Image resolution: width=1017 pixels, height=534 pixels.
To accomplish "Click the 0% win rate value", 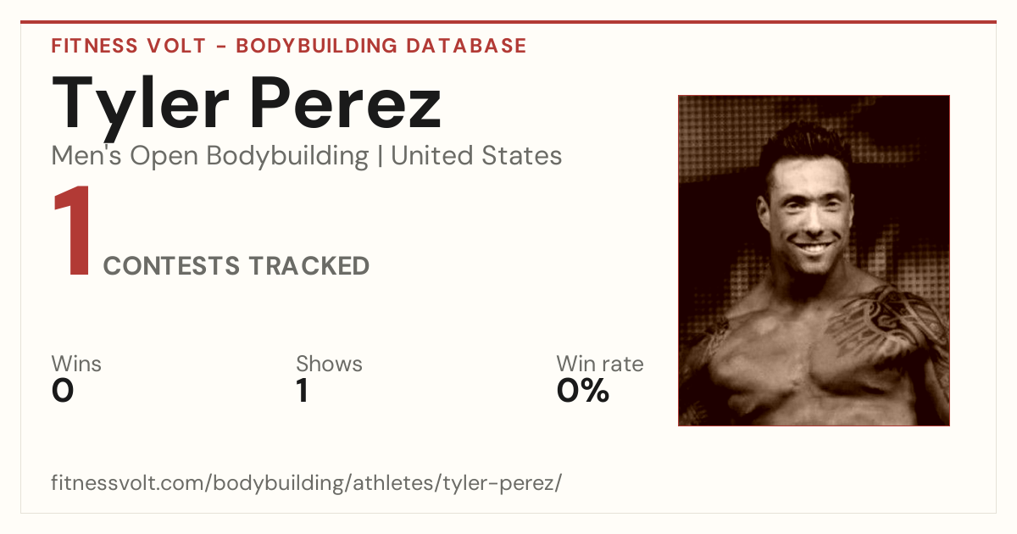I will pos(583,391).
